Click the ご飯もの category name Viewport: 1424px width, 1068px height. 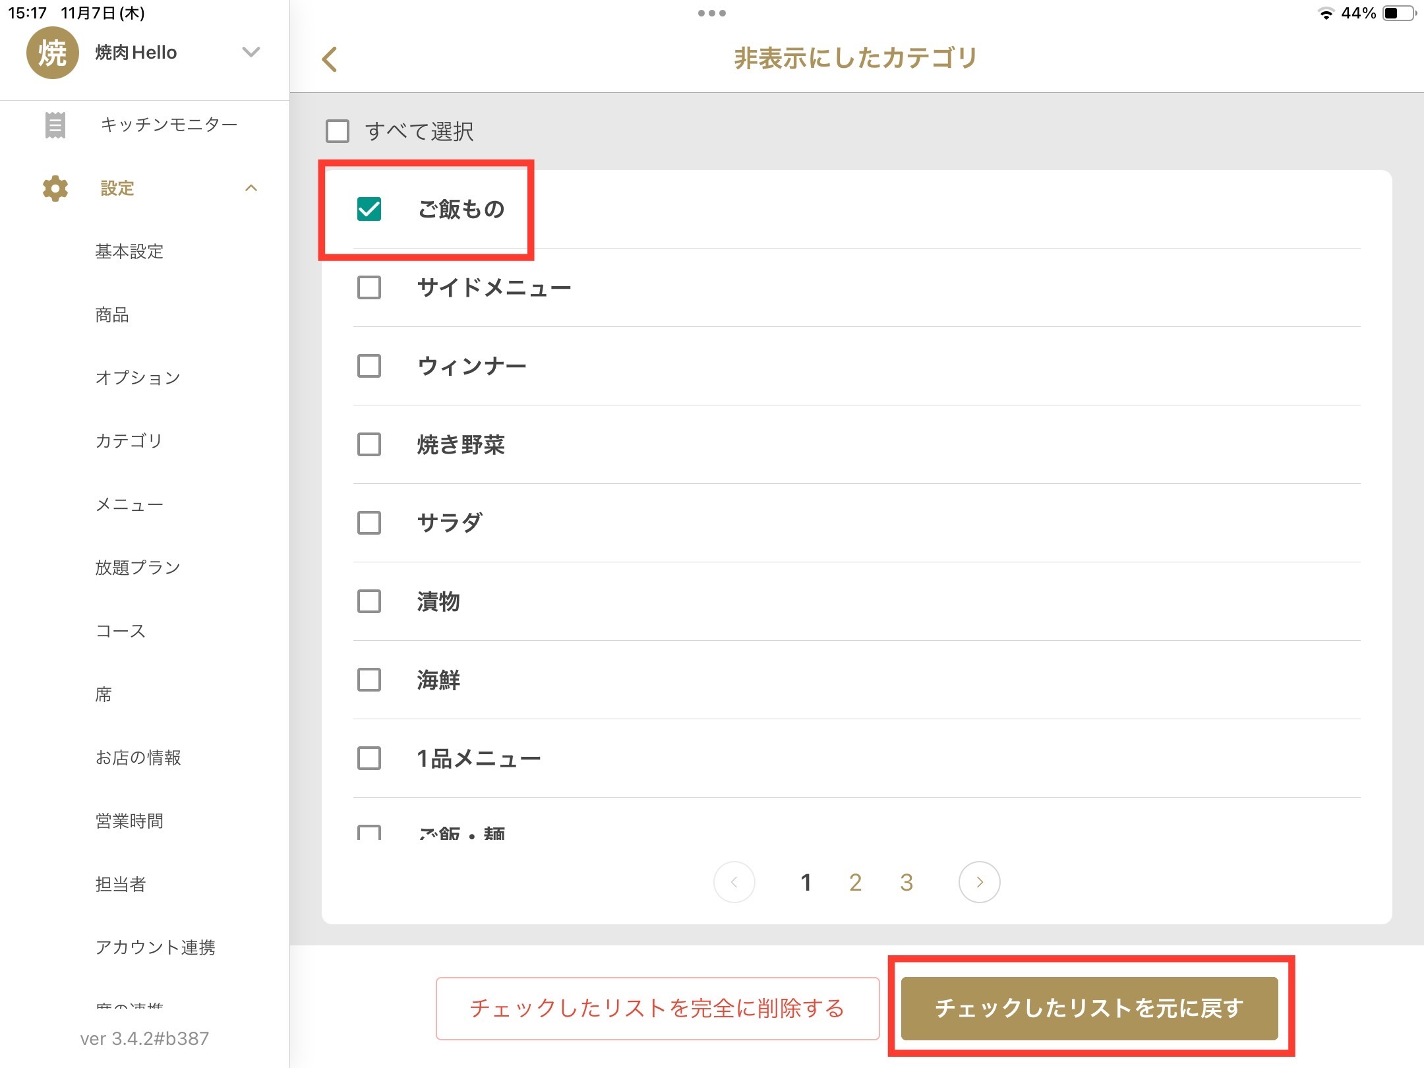[461, 209]
